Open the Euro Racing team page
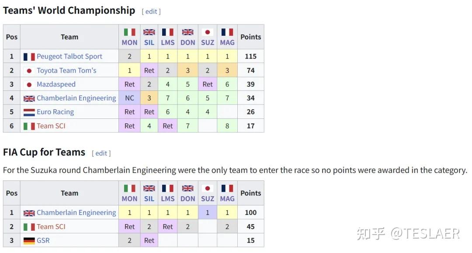The image size is (472, 253). pyautogui.click(x=55, y=112)
